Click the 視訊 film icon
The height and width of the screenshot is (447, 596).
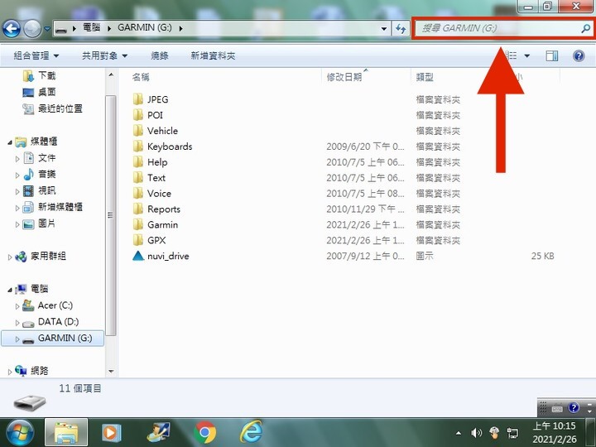pos(28,191)
